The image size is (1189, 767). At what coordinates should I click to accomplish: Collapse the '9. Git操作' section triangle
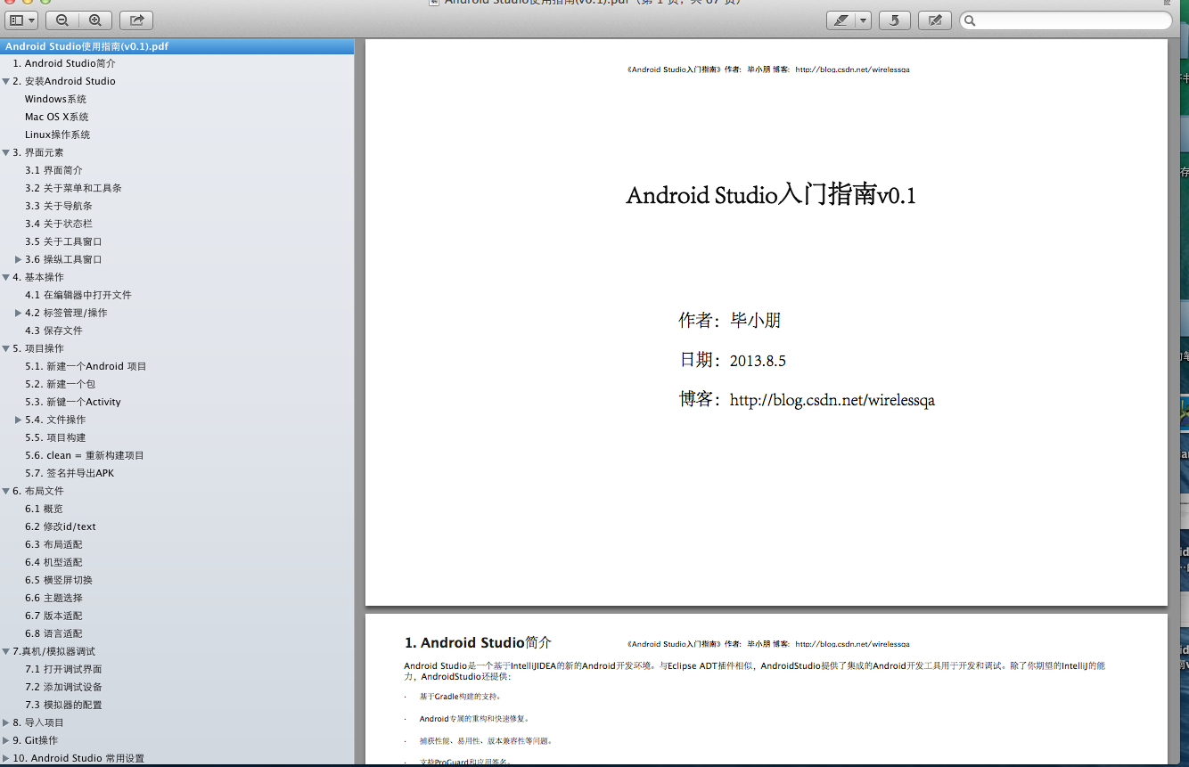(7, 740)
